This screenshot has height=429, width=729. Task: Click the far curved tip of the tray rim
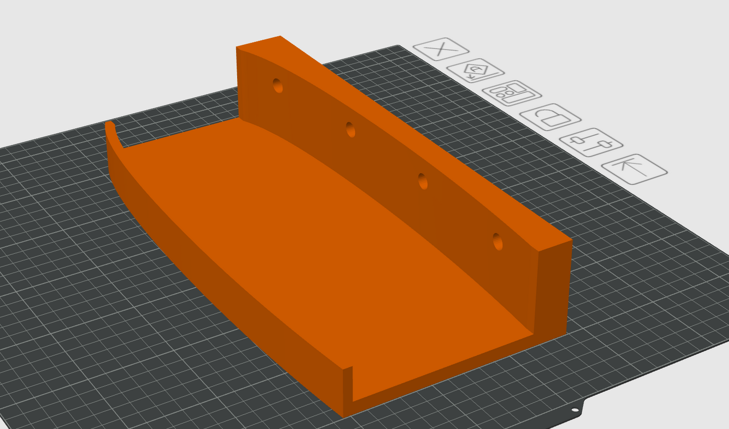110,126
